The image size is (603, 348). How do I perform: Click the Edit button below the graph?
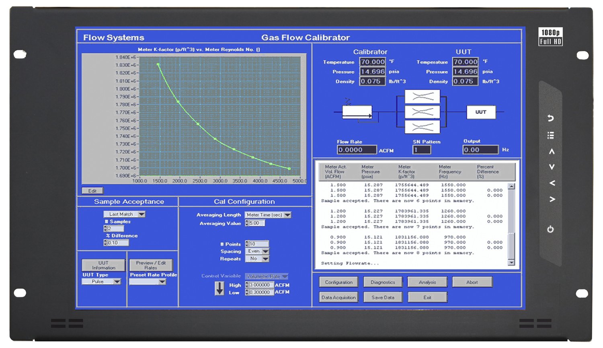92,191
